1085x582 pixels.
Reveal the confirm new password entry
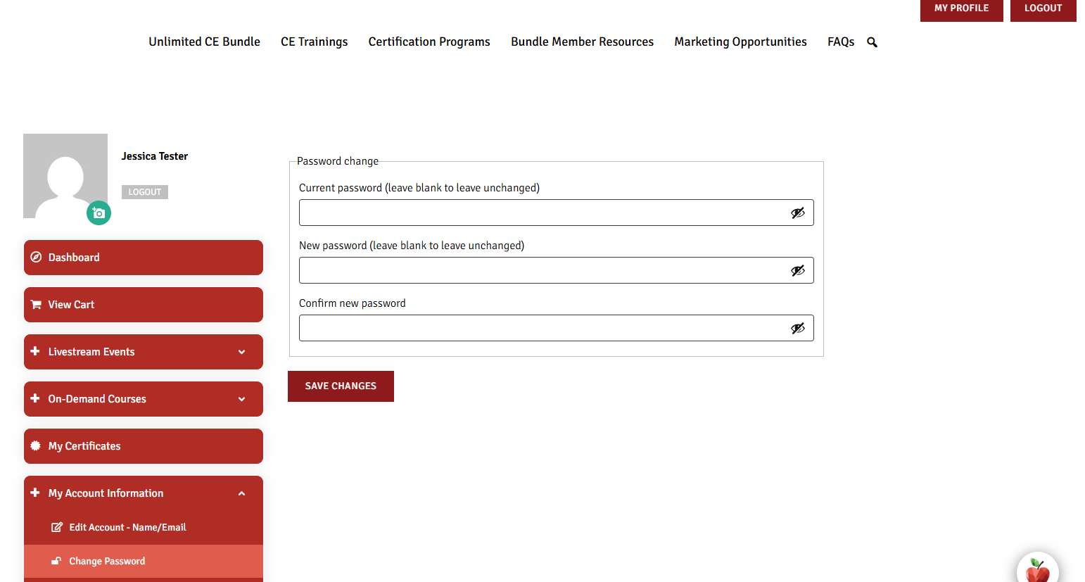click(x=797, y=329)
